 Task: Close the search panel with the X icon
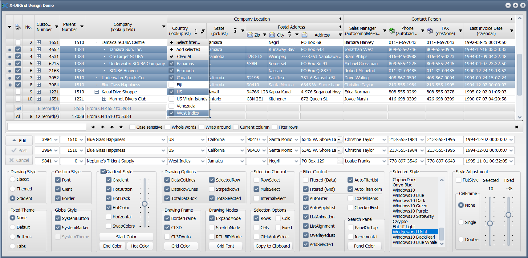tap(517, 127)
